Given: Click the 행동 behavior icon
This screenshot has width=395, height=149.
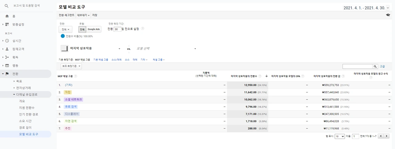Looking at the screenshot, I should (x=7, y=65).
